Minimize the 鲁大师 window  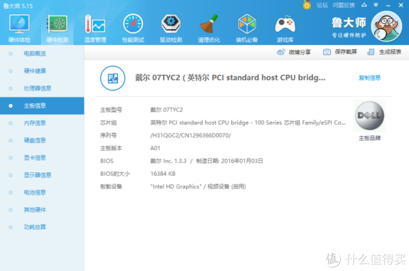pos(388,5)
